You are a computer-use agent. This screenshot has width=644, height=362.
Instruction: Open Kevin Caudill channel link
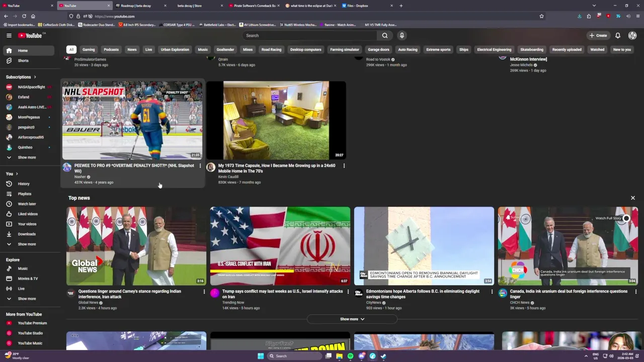click(228, 177)
